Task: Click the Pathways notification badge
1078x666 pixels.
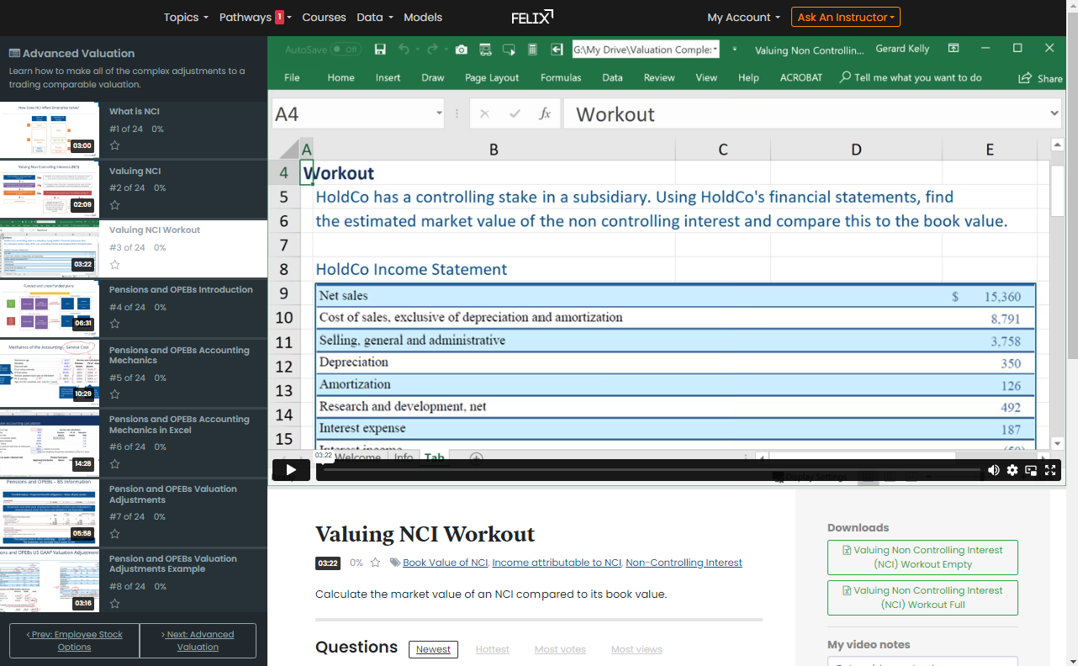Action: (279, 17)
